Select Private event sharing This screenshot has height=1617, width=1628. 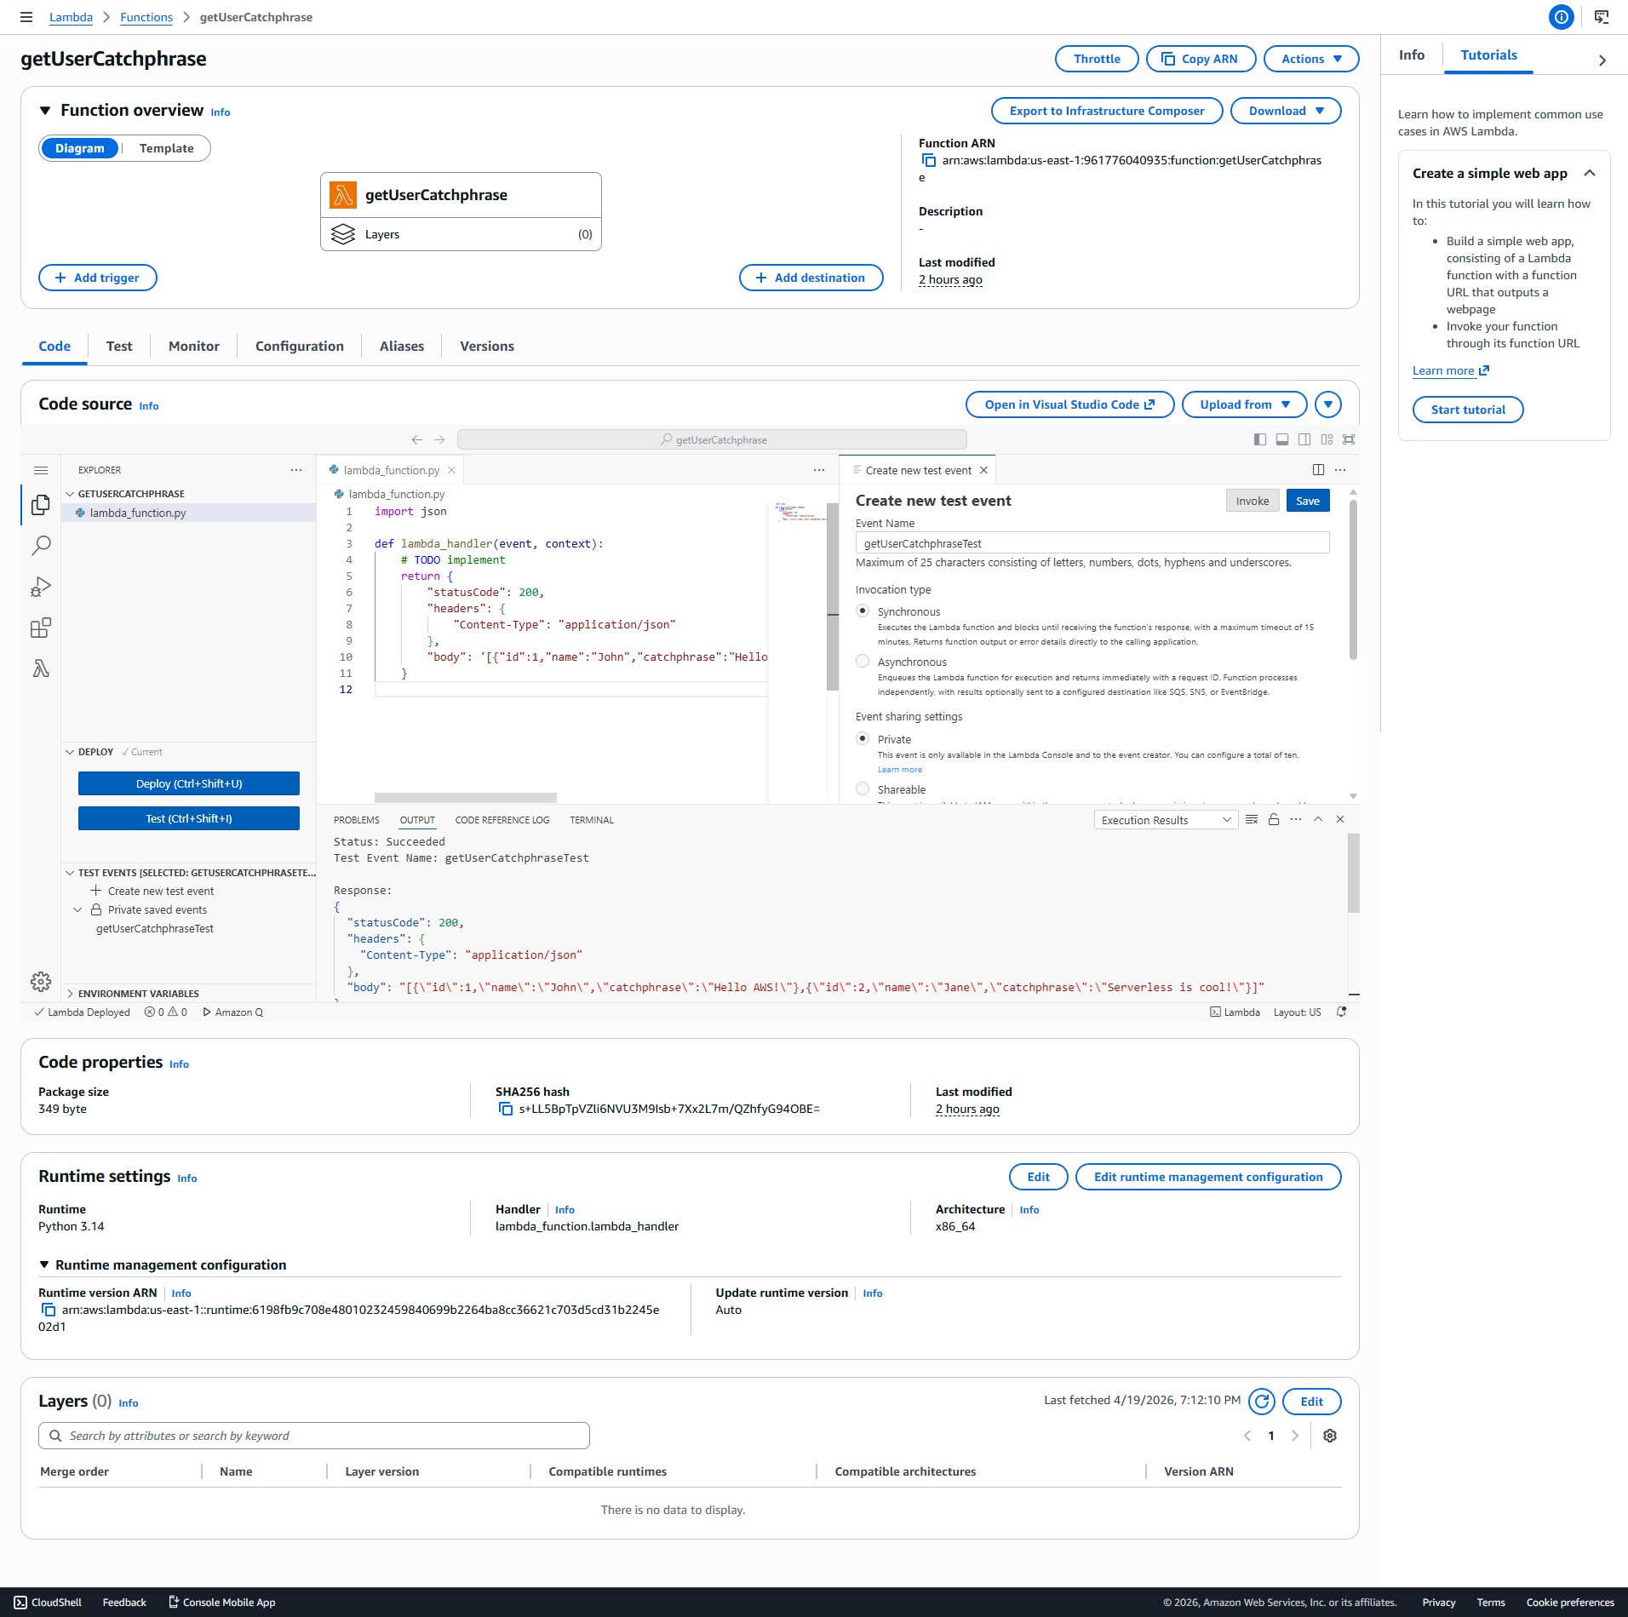(863, 739)
